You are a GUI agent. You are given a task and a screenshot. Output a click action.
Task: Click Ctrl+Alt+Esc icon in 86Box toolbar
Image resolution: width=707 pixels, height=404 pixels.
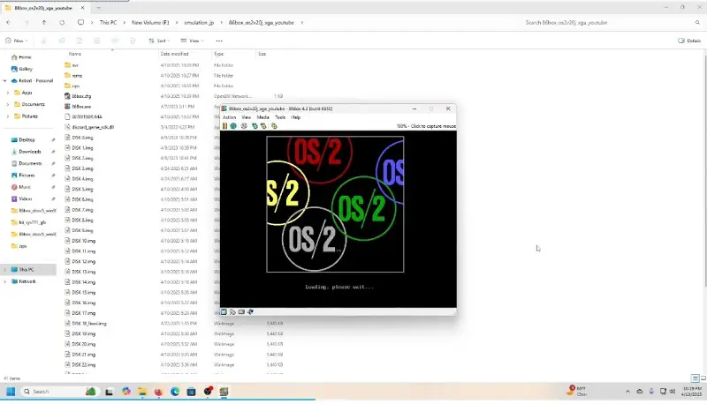pyautogui.click(x=263, y=126)
